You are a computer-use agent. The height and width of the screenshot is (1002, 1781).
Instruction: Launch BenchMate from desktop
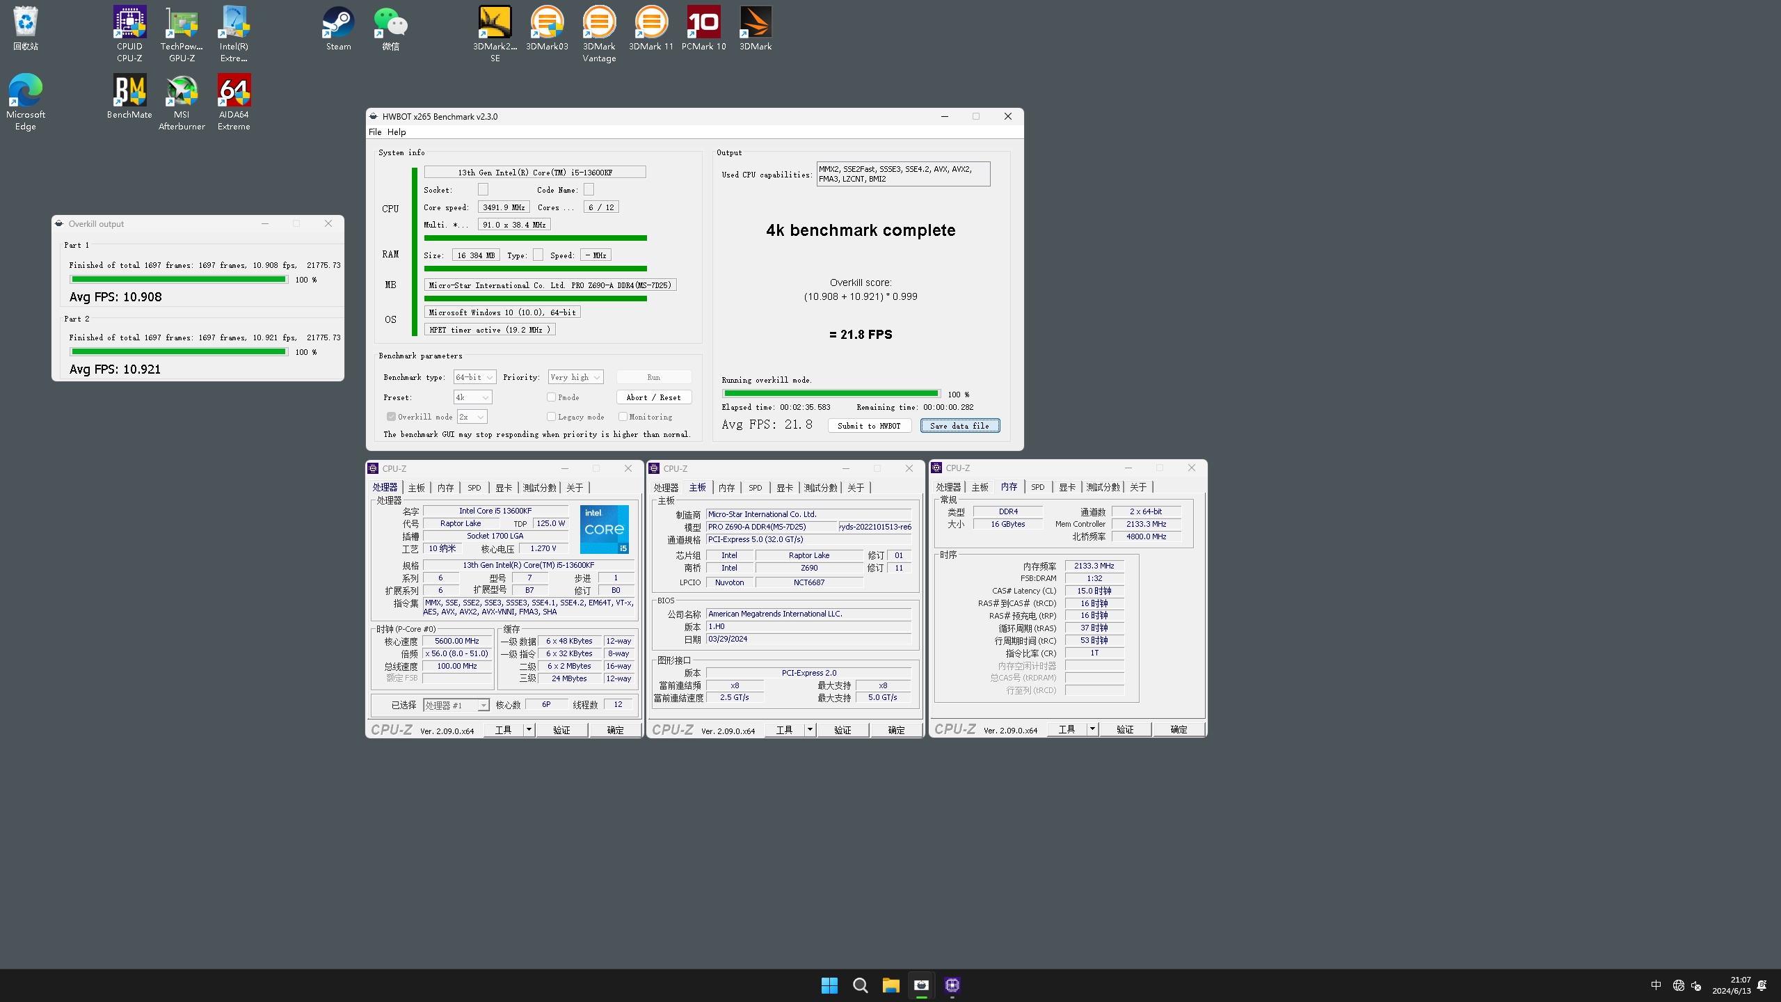click(129, 97)
